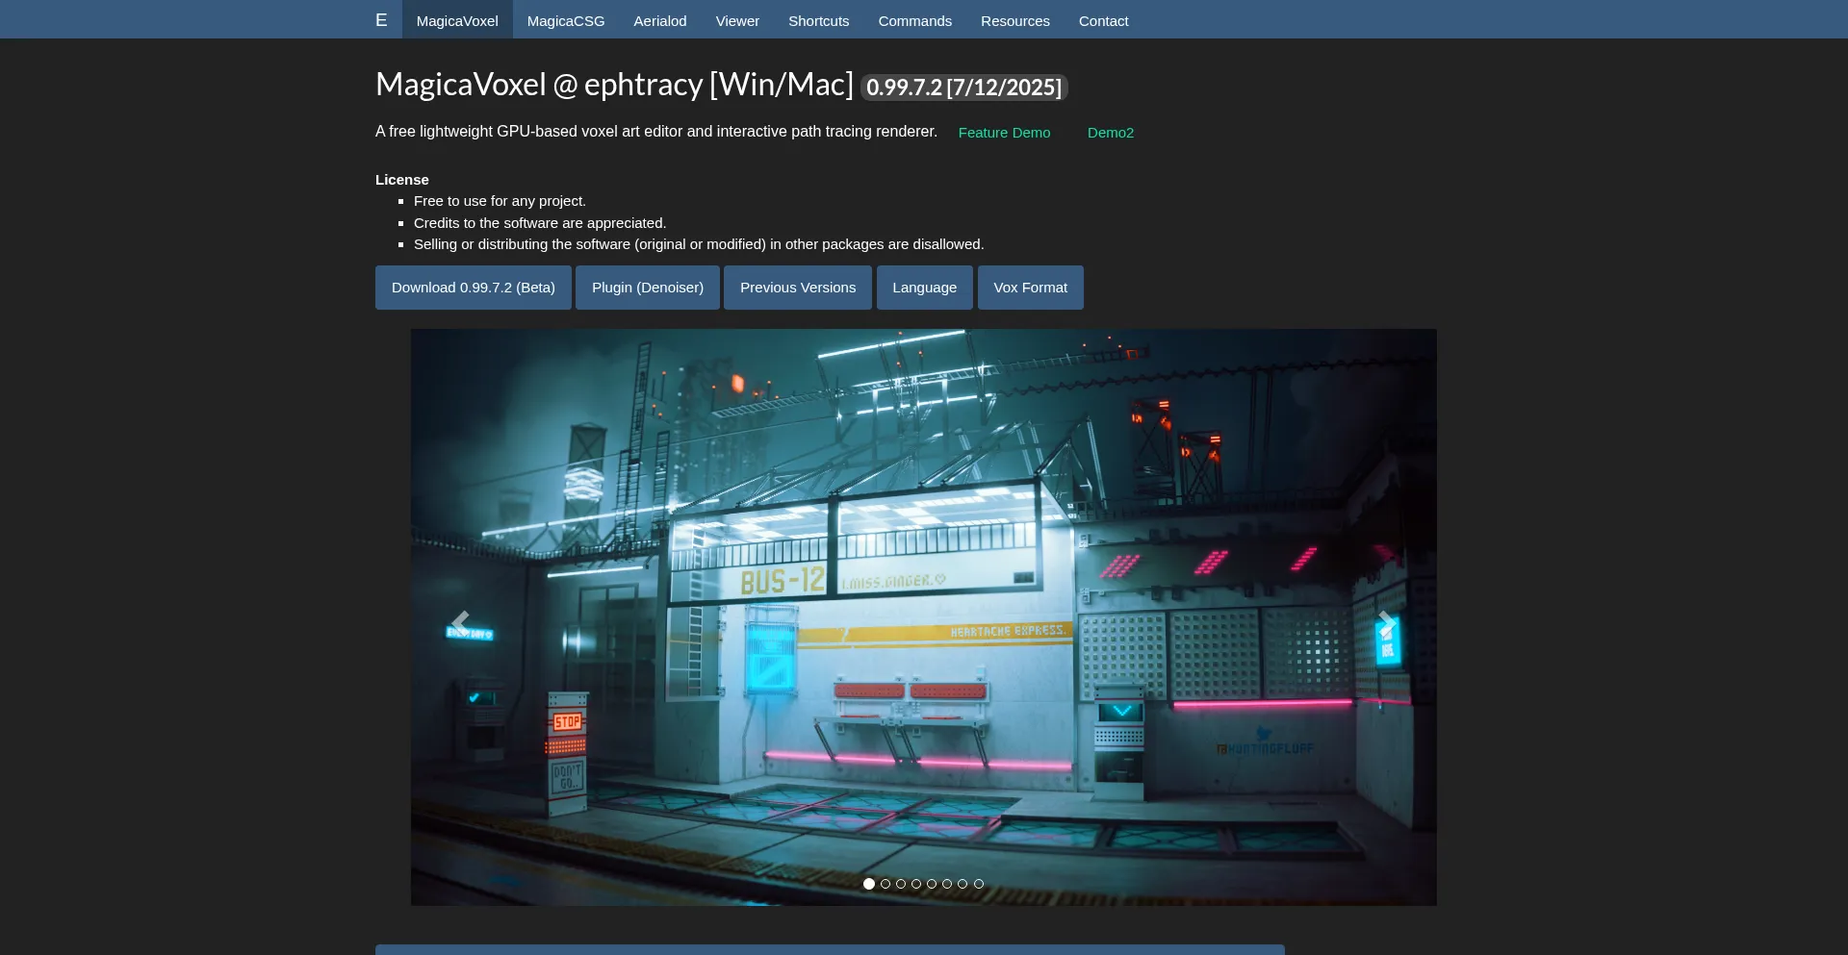
Task: Open the Demo2 link
Action: coord(1111,133)
